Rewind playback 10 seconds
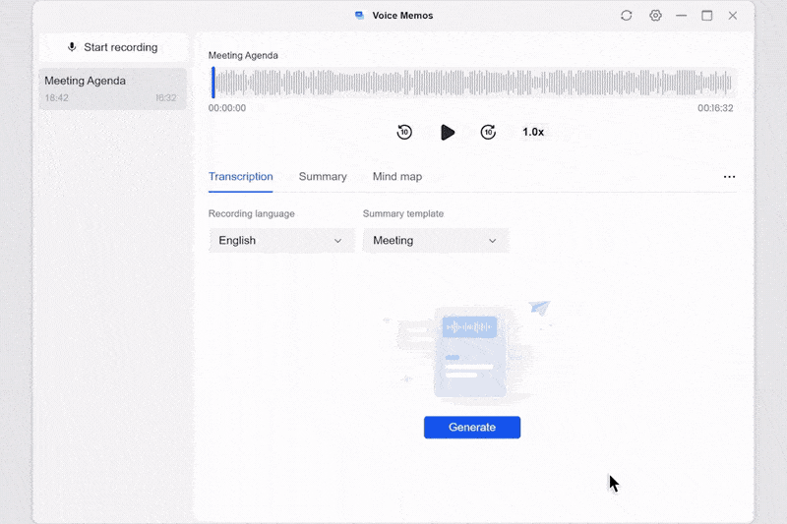The image size is (787, 524). 404,132
